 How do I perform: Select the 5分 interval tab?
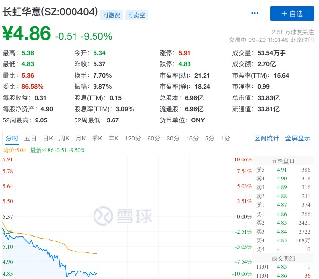pyautogui.click(x=210, y=139)
